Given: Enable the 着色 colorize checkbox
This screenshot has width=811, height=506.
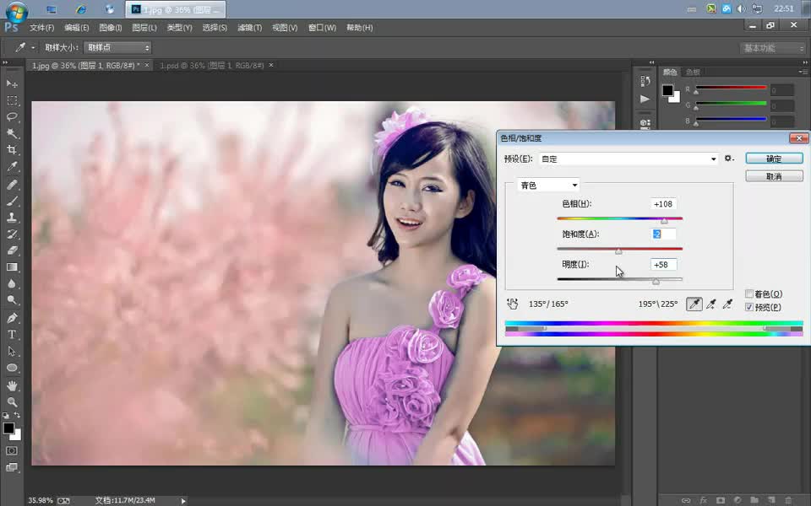Looking at the screenshot, I should (x=749, y=294).
